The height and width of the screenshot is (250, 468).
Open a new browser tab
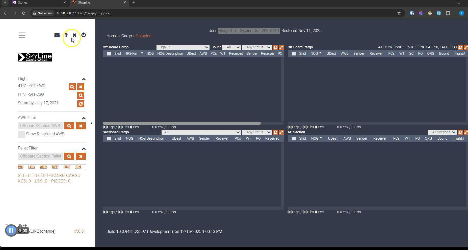click(x=134, y=3)
